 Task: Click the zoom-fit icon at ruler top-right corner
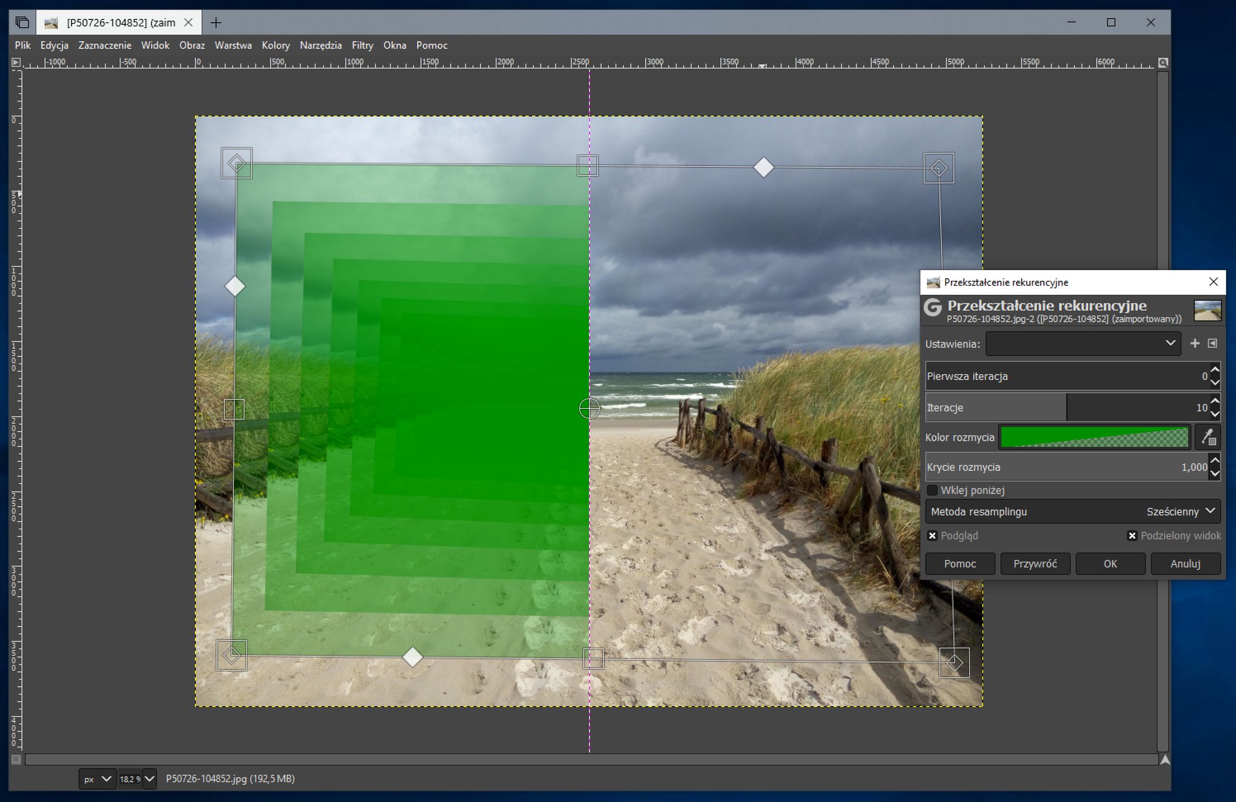pos(1163,62)
